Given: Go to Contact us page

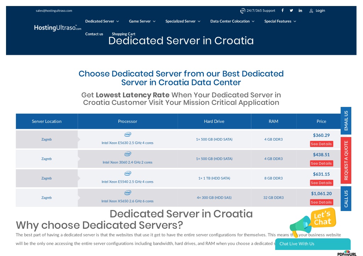Looking at the screenshot, I should (x=94, y=34).
